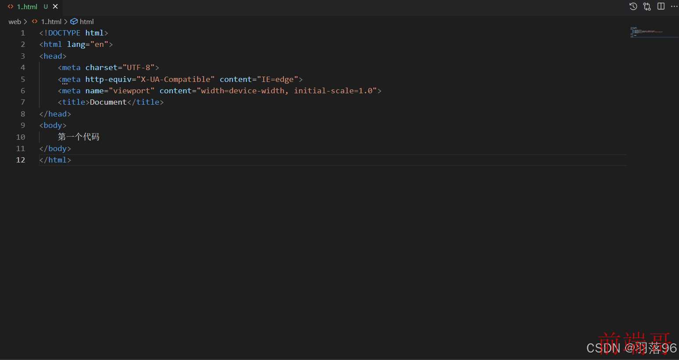Click the IE=edge content value
The width and height of the screenshot is (679, 360).
pos(278,79)
